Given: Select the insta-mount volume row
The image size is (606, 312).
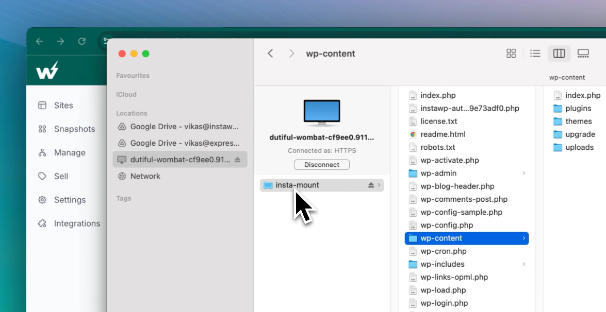Looking at the screenshot, I should 321,185.
